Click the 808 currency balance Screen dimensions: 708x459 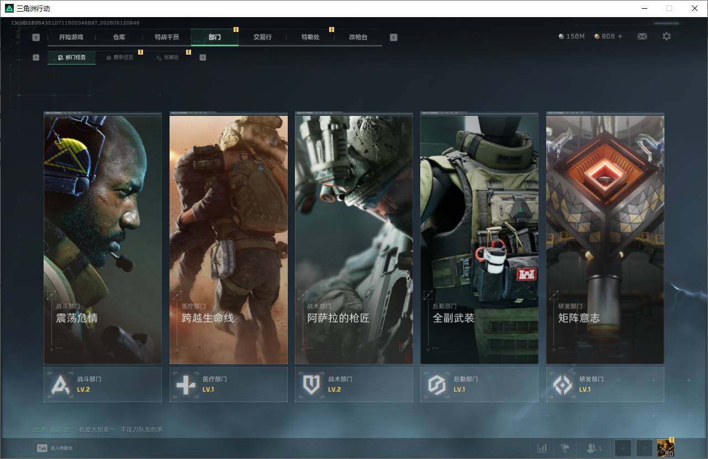click(608, 36)
